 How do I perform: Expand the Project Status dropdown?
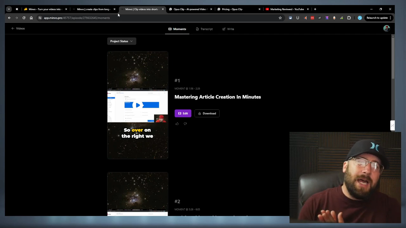click(x=121, y=41)
